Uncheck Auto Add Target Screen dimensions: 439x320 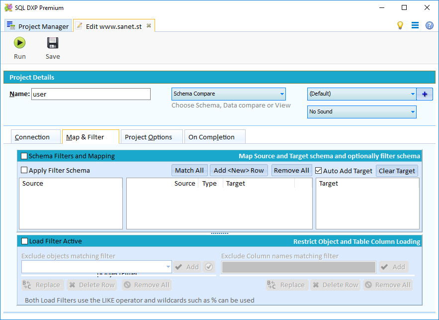tap(317, 170)
